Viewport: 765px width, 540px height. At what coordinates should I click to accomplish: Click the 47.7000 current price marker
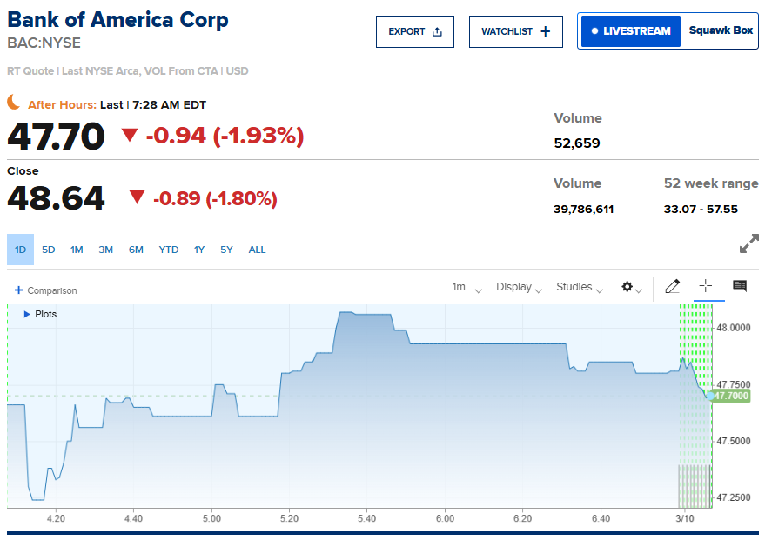point(731,396)
